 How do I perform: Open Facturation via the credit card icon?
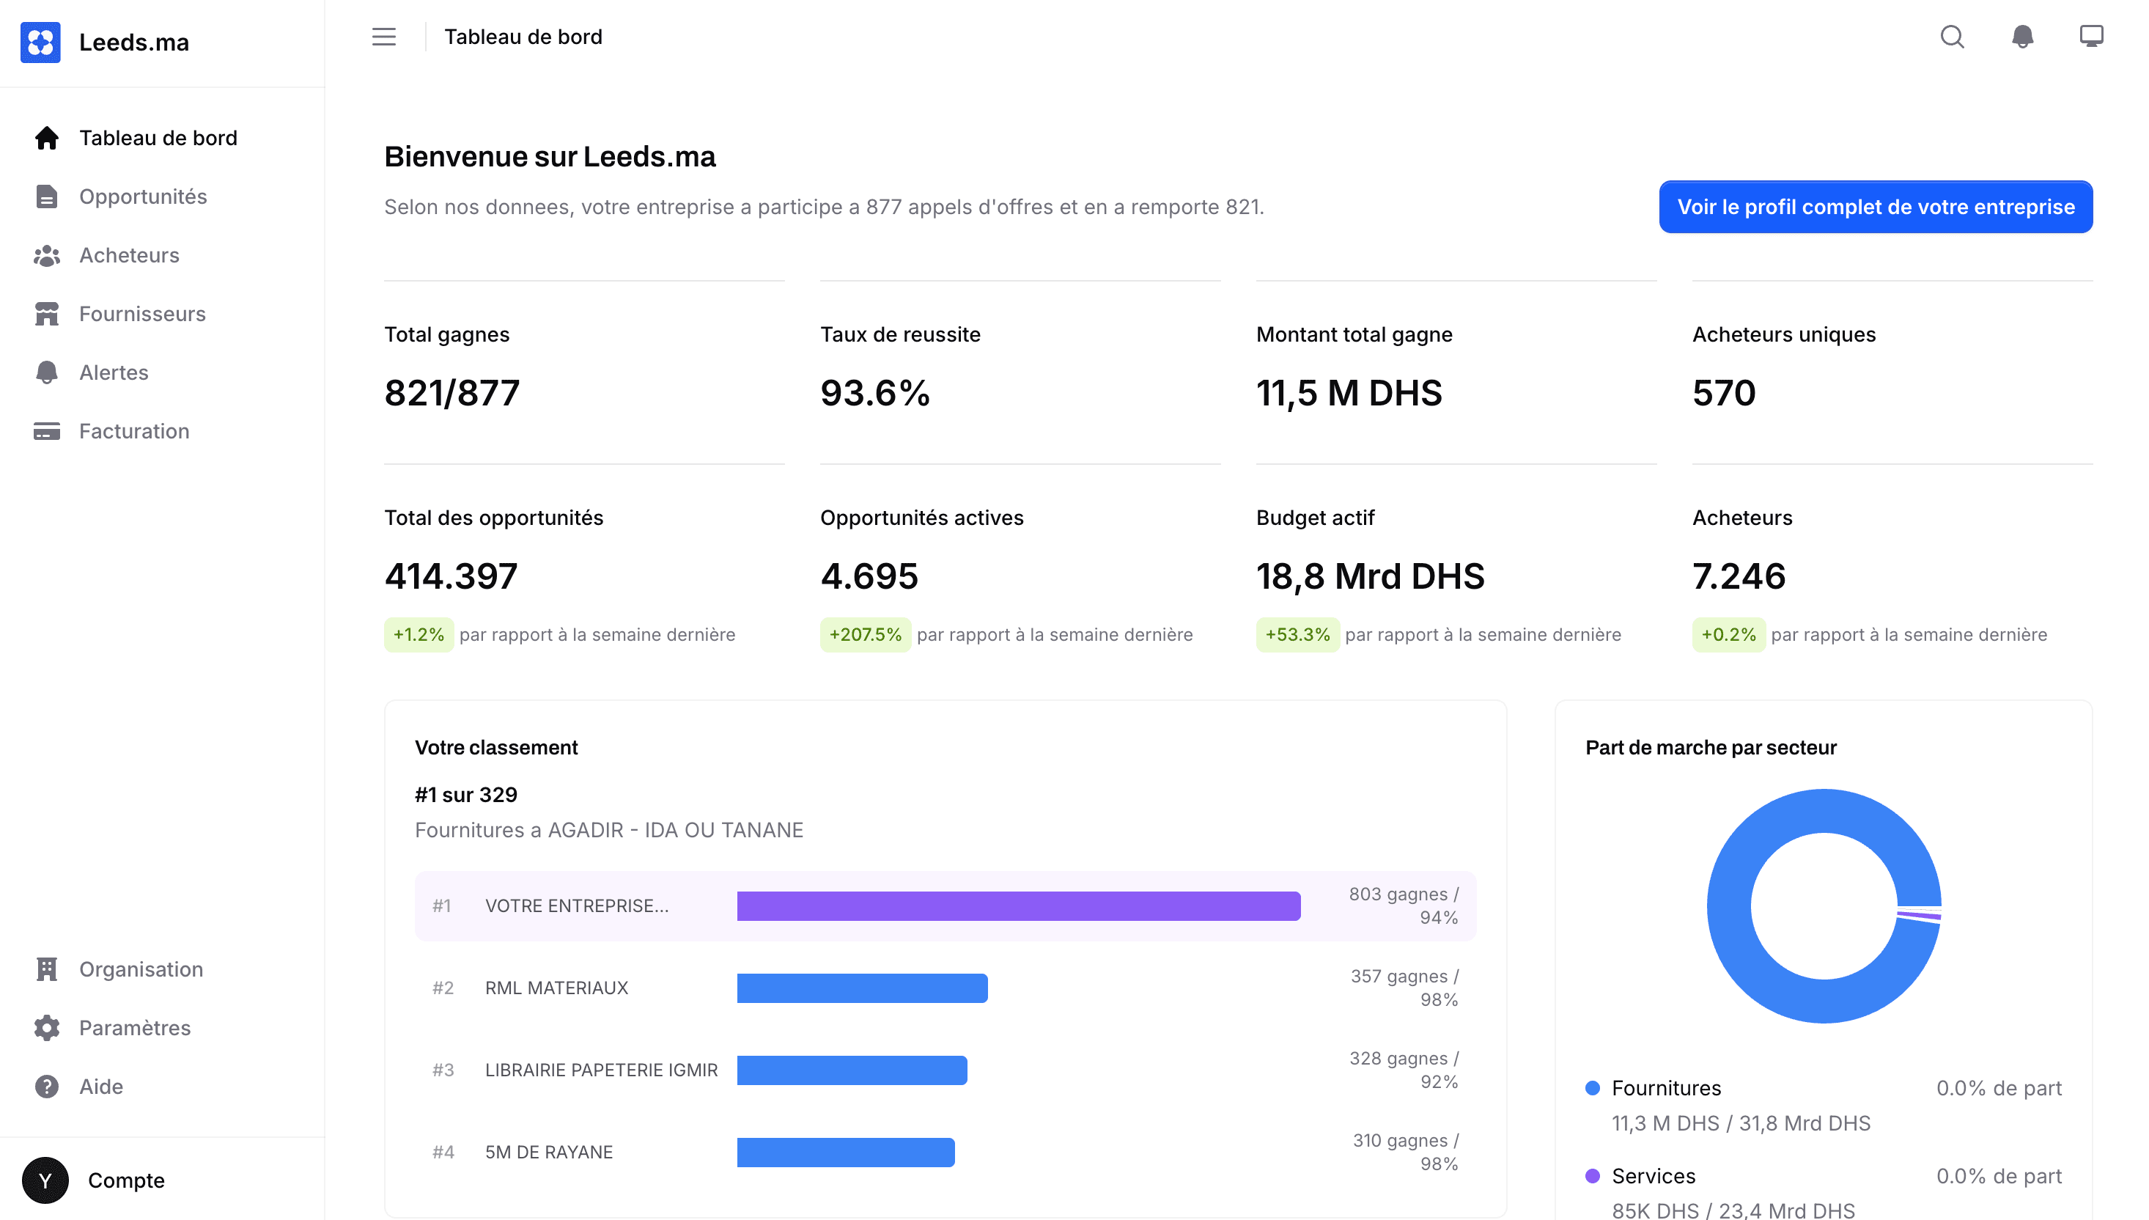(x=47, y=430)
